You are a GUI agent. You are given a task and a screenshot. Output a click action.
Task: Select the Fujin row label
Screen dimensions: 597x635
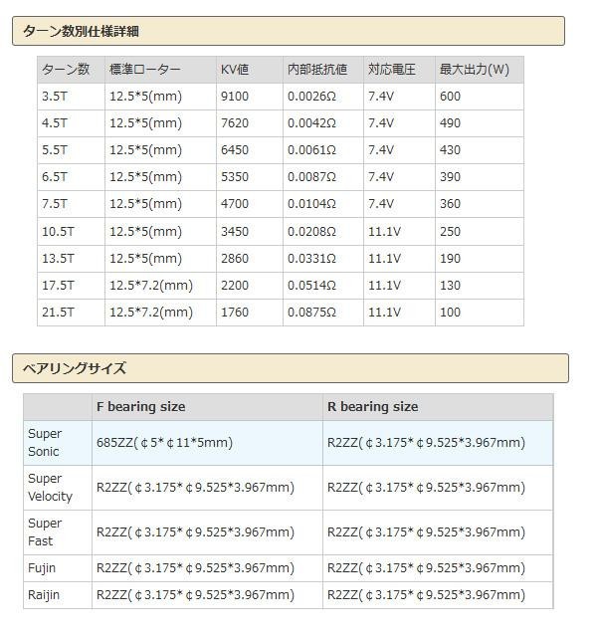(42, 568)
